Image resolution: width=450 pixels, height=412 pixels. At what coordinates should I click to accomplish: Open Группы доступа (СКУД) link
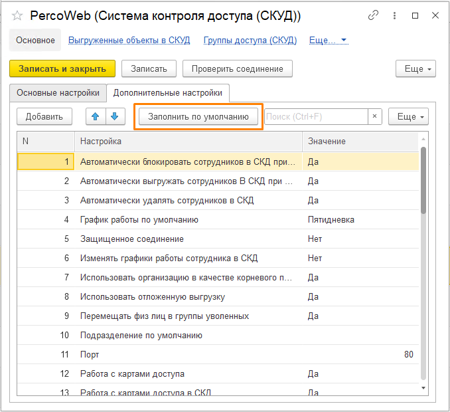tap(250, 41)
